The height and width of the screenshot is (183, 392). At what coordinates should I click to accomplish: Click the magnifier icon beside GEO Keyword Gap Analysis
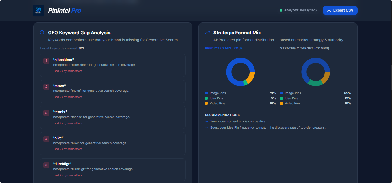(x=42, y=33)
